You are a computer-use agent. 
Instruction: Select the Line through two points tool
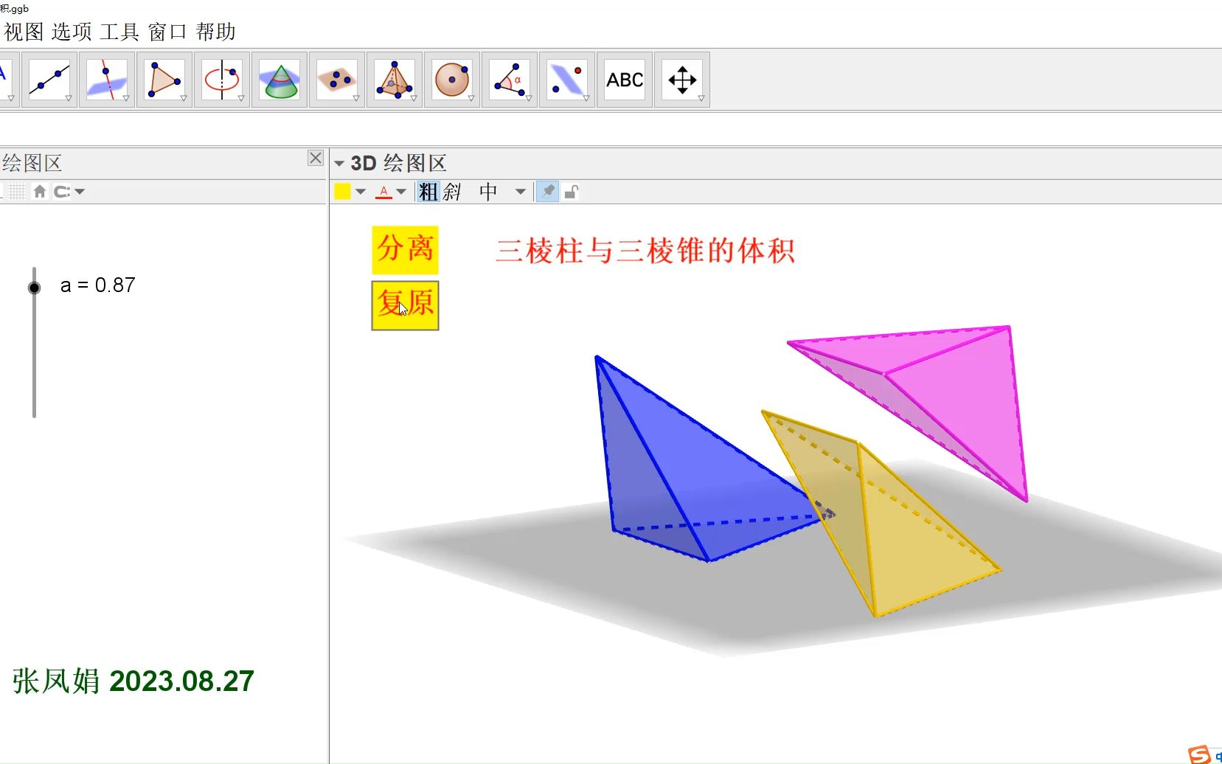49,79
